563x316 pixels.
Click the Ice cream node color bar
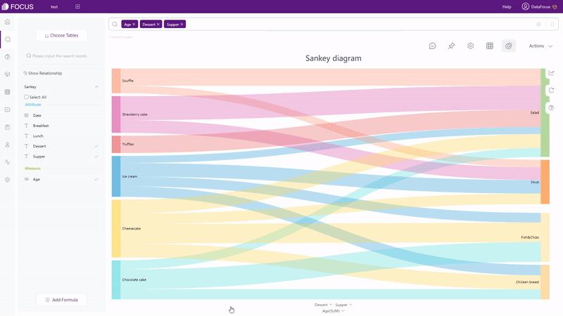(x=116, y=176)
